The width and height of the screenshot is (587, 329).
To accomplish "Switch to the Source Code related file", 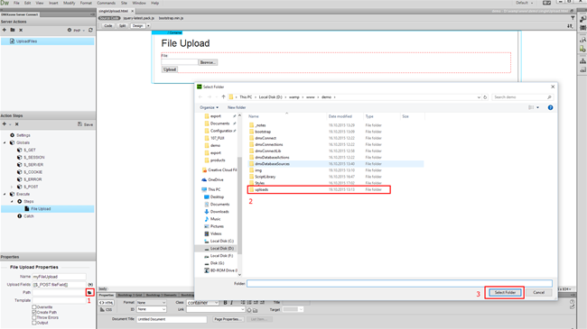I will [109, 18].
